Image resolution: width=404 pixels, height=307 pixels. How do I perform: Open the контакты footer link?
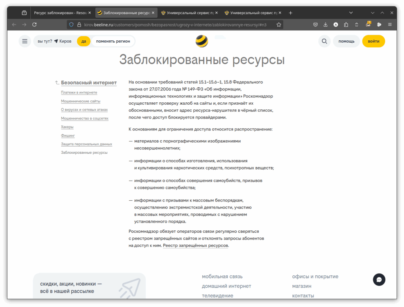(x=303, y=296)
